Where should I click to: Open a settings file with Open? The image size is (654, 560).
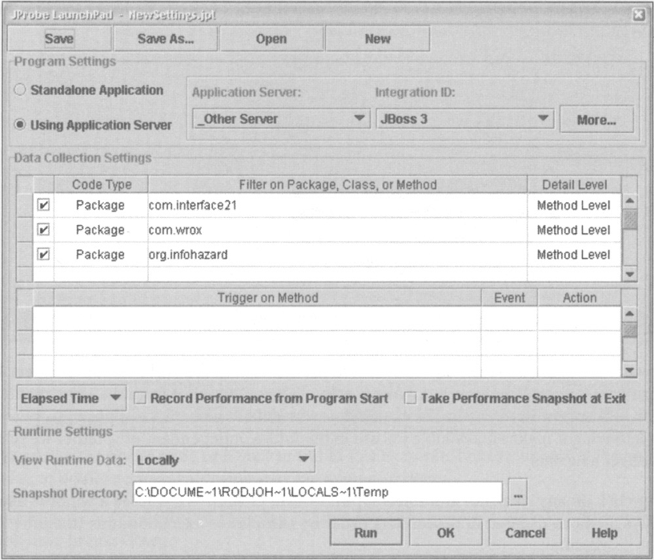[x=271, y=39]
